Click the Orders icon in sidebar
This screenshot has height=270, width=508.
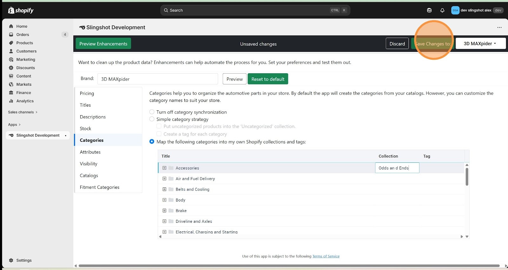(11, 35)
